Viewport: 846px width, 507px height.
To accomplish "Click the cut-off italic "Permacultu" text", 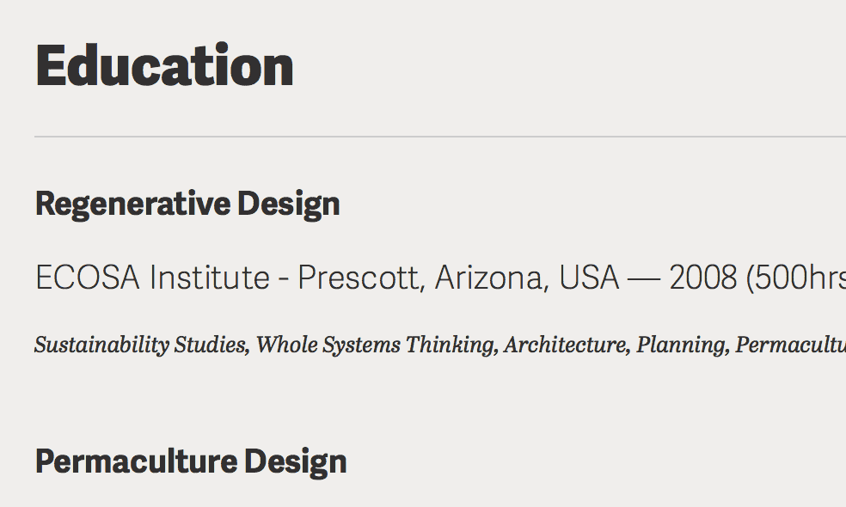I will [790, 345].
